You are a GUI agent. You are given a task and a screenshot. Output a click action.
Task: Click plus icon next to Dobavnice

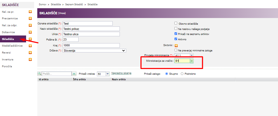pyautogui.click(x=30, y=32)
